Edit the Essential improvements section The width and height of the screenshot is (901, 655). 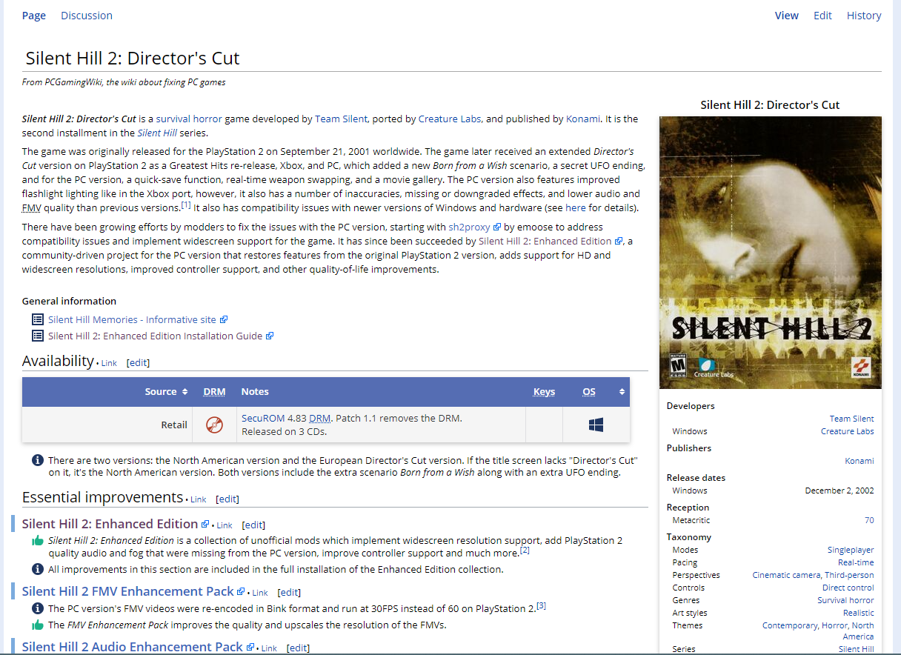tap(227, 499)
